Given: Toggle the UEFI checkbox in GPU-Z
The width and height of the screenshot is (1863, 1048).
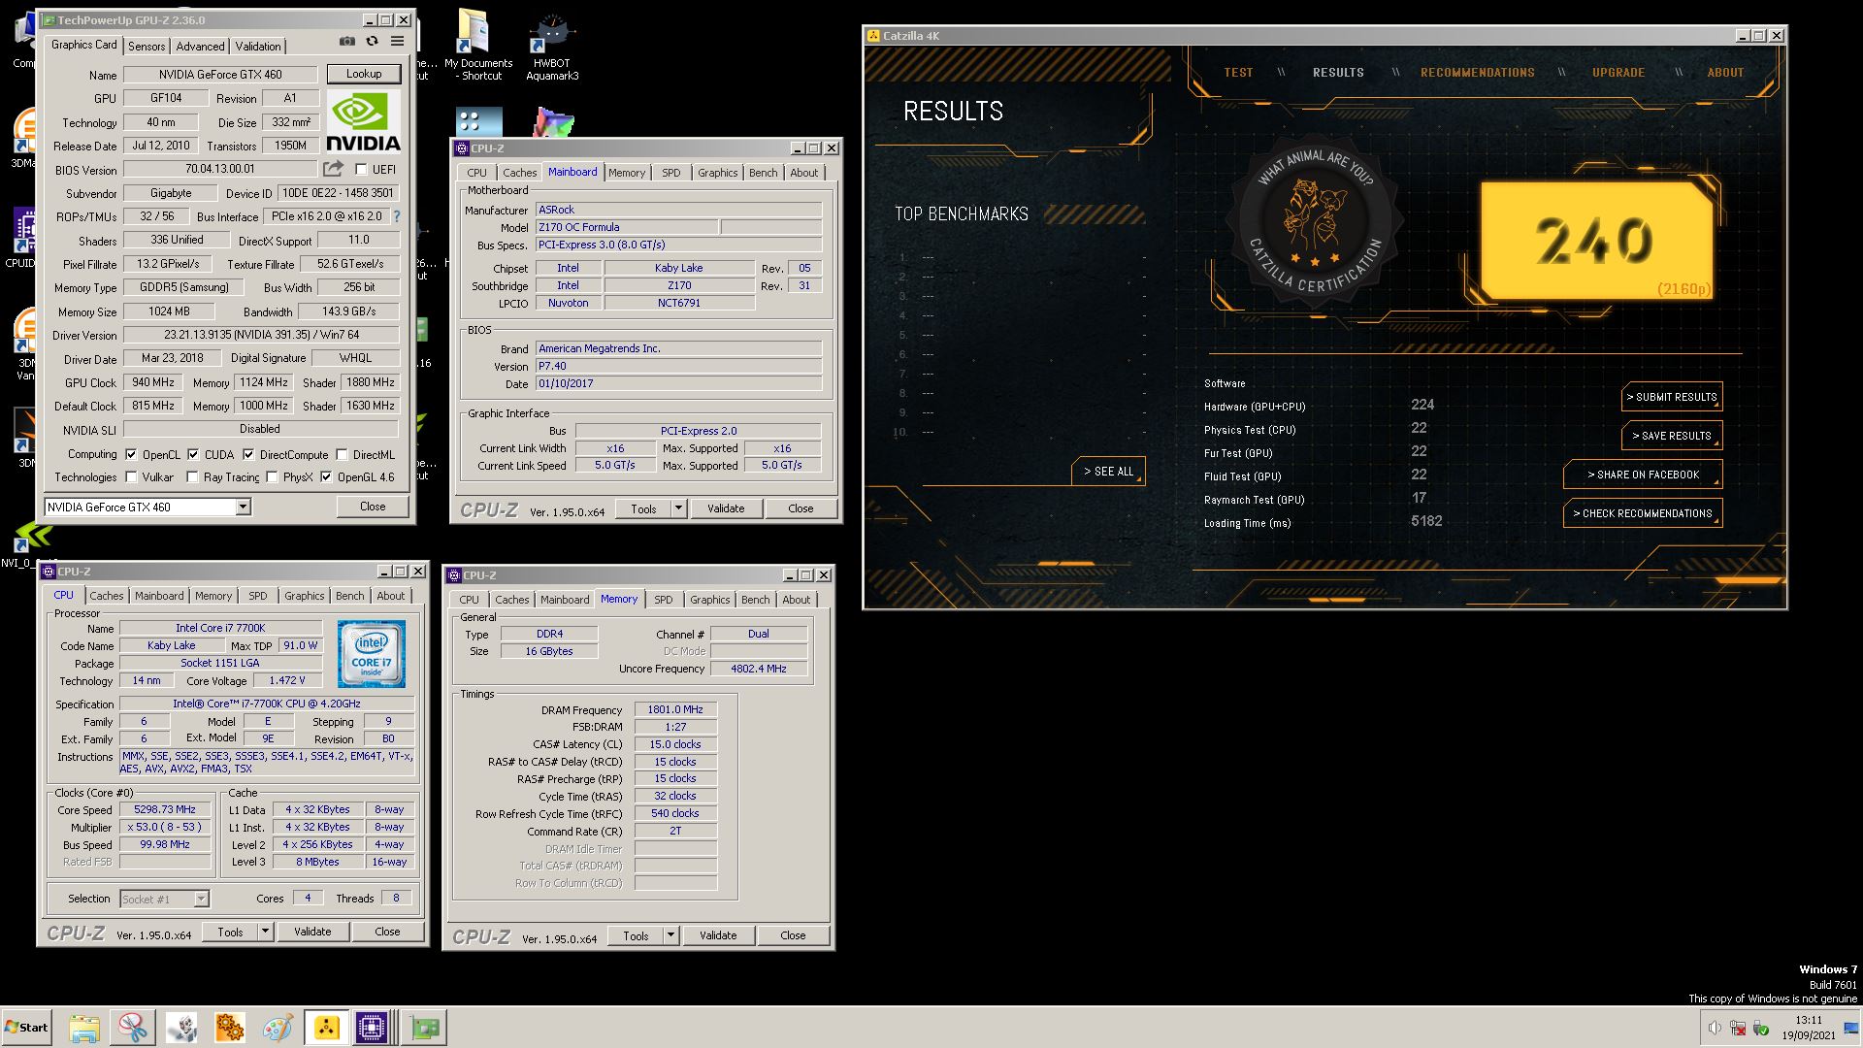Looking at the screenshot, I should 361,169.
